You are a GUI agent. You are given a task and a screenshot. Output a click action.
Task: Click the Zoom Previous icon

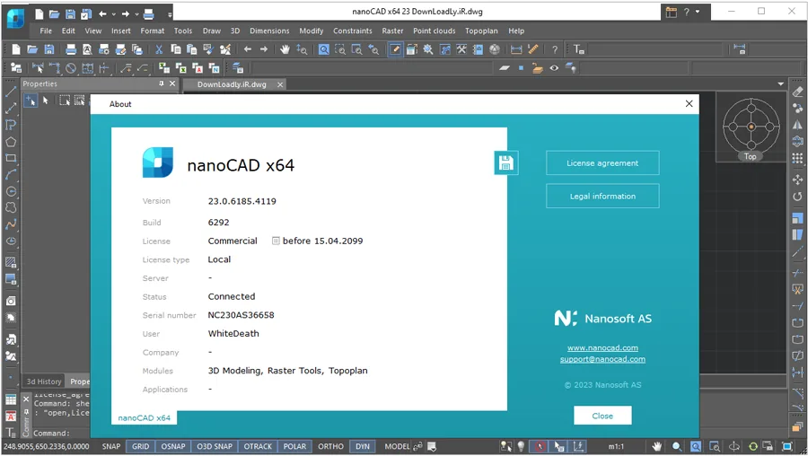[373, 49]
